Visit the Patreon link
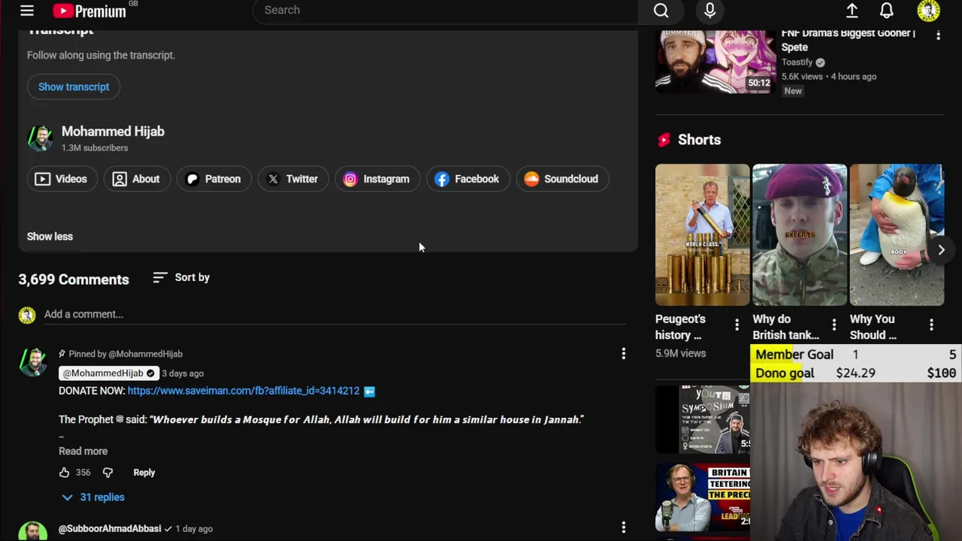Viewport: 962px width, 541px height. coord(213,179)
